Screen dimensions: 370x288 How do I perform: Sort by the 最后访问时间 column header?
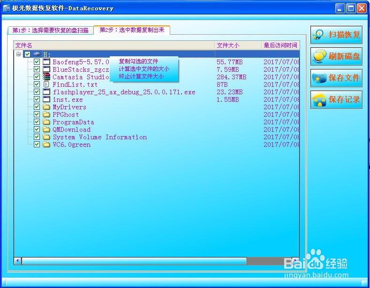coord(280,45)
